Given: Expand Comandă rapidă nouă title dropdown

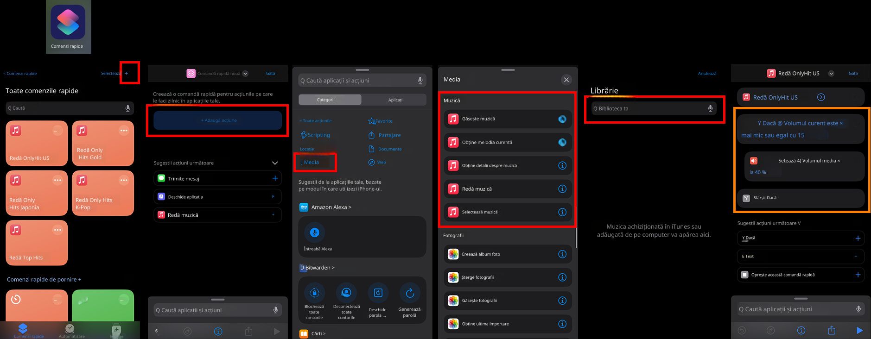Looking at the screenshot, I should [245, 74].
